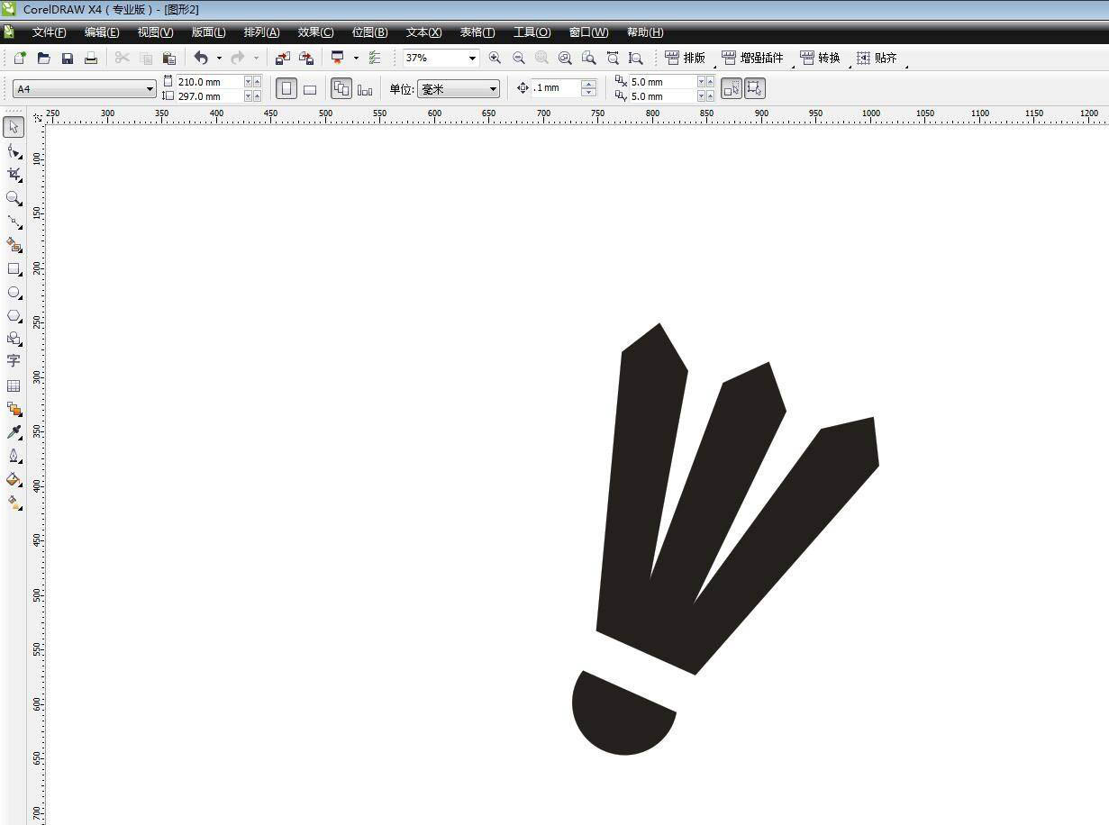
Task: Click the Paste clipboard icon
Action: pos(168,58)
